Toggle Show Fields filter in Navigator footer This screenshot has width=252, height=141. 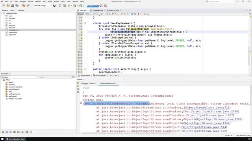[x=7, y=132]
